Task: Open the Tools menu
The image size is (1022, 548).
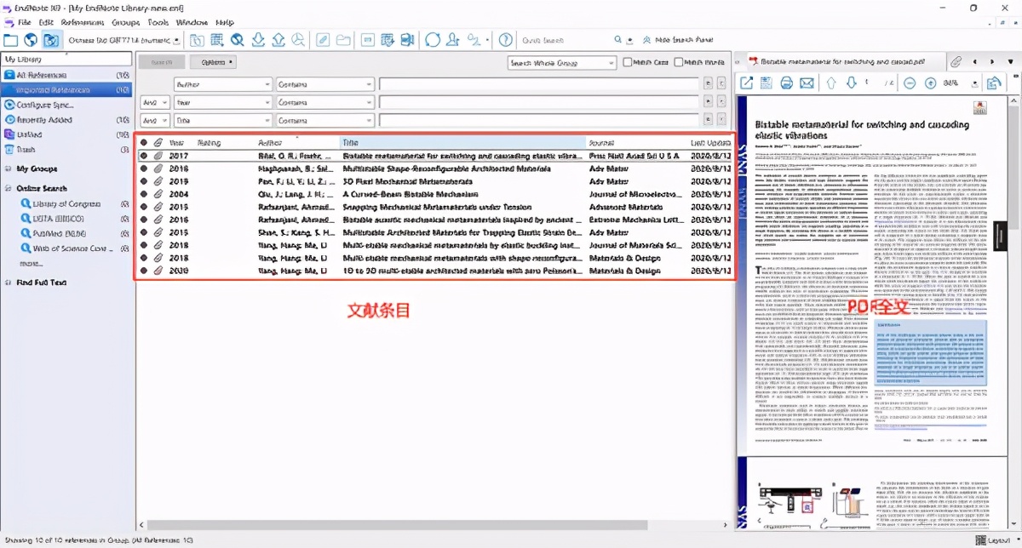Action: coord(158,21)
